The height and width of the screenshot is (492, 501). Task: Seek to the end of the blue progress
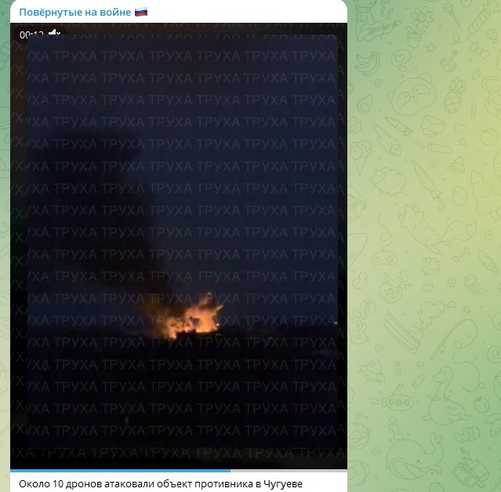click(230, 471)
